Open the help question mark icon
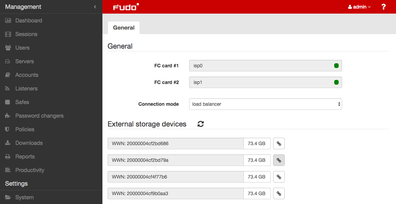 pos(383,7)
